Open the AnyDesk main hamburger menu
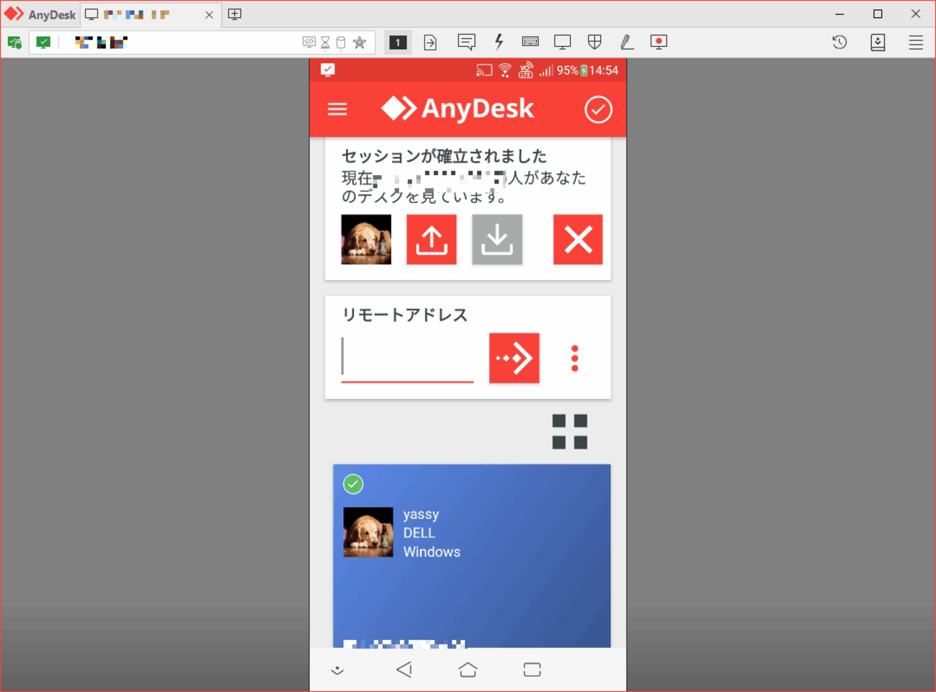 click(x=916, y=42)
